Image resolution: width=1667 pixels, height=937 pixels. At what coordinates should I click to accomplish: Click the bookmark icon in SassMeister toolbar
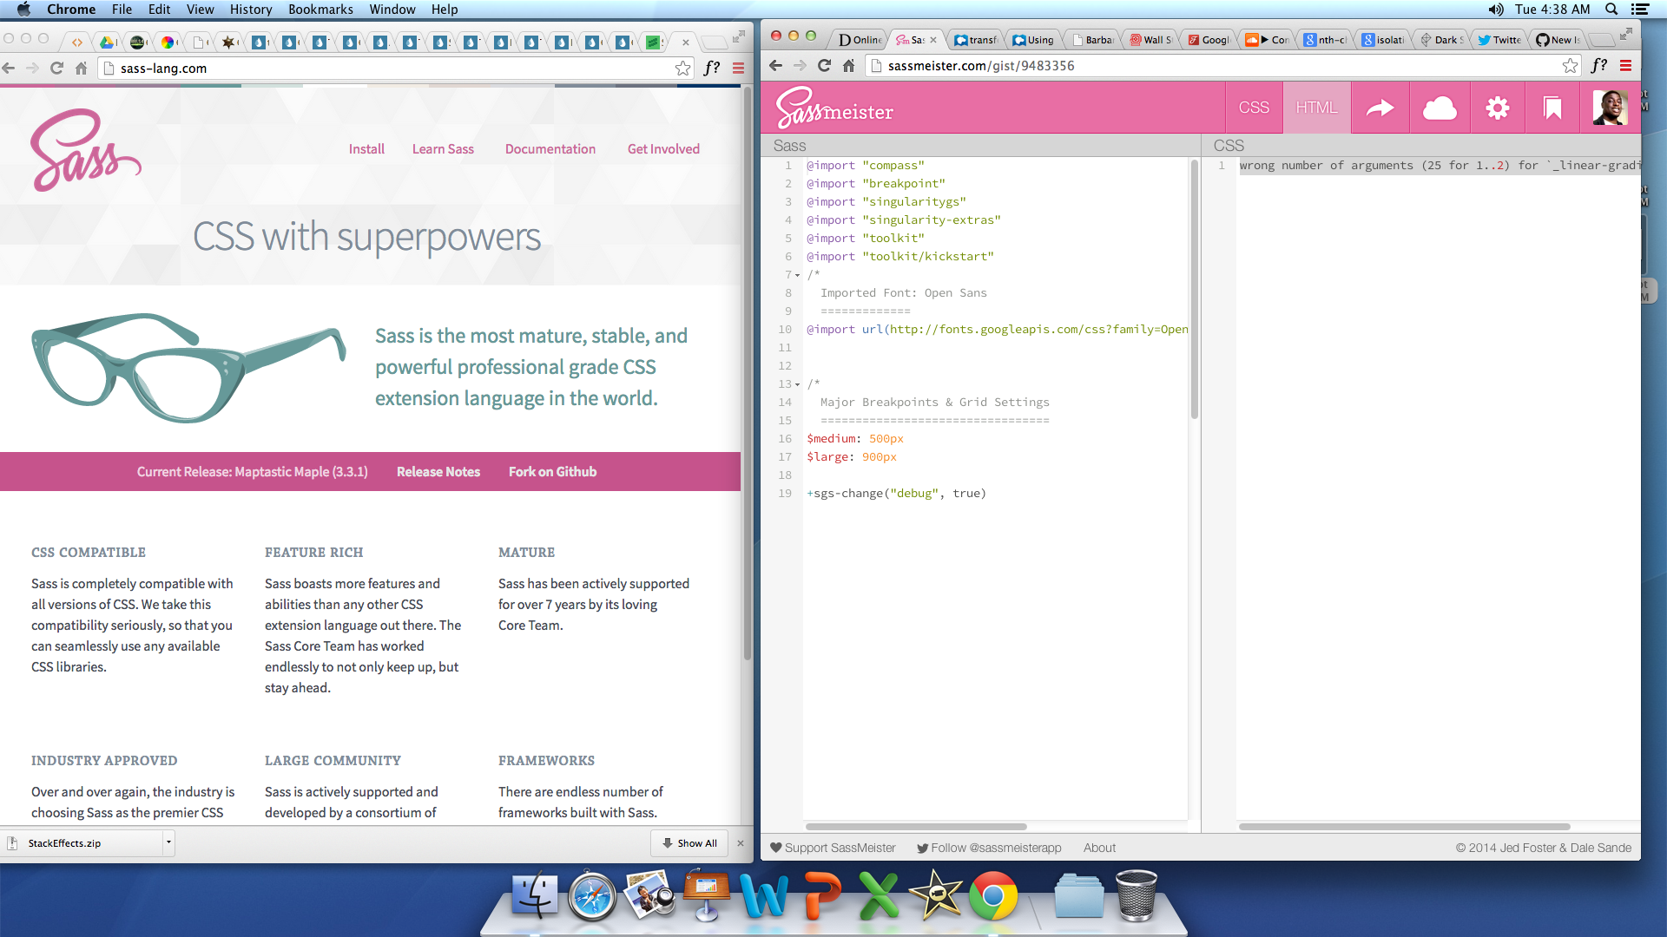point(1555,108)
